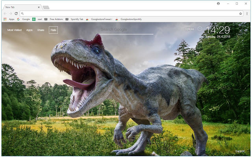The image size is (252, 157).
Task: Click the Google bookmark icon
Action: [18, 19]
